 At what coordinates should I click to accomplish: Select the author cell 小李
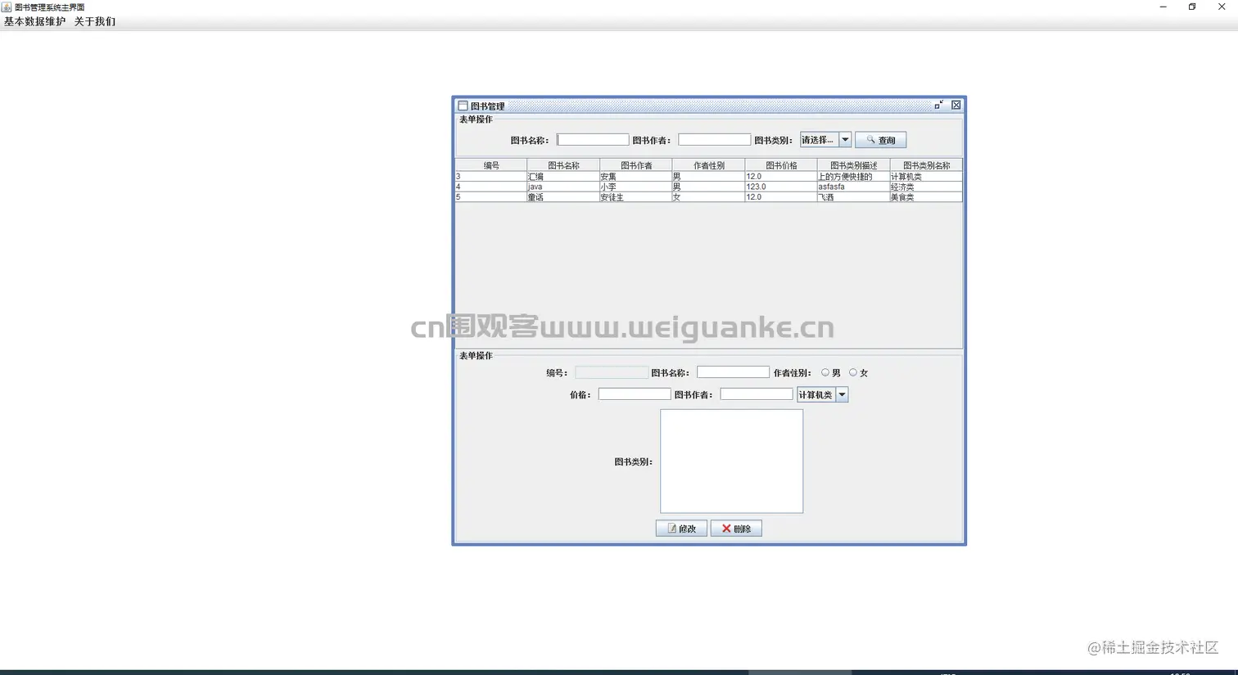636,187
